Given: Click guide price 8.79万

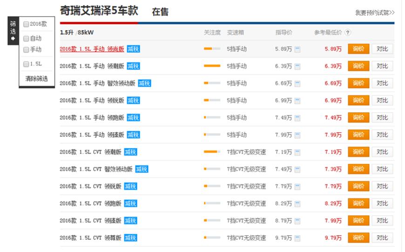Looking at the screenshot, I should (283, 221).
